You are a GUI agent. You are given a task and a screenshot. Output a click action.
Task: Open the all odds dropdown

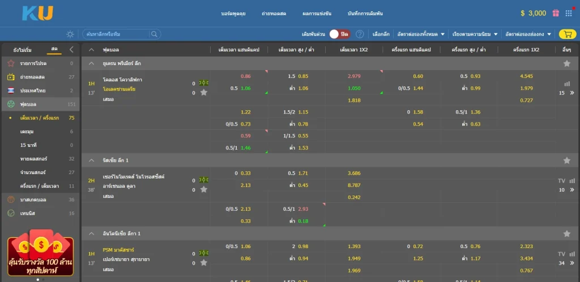(x=421, y=34)
